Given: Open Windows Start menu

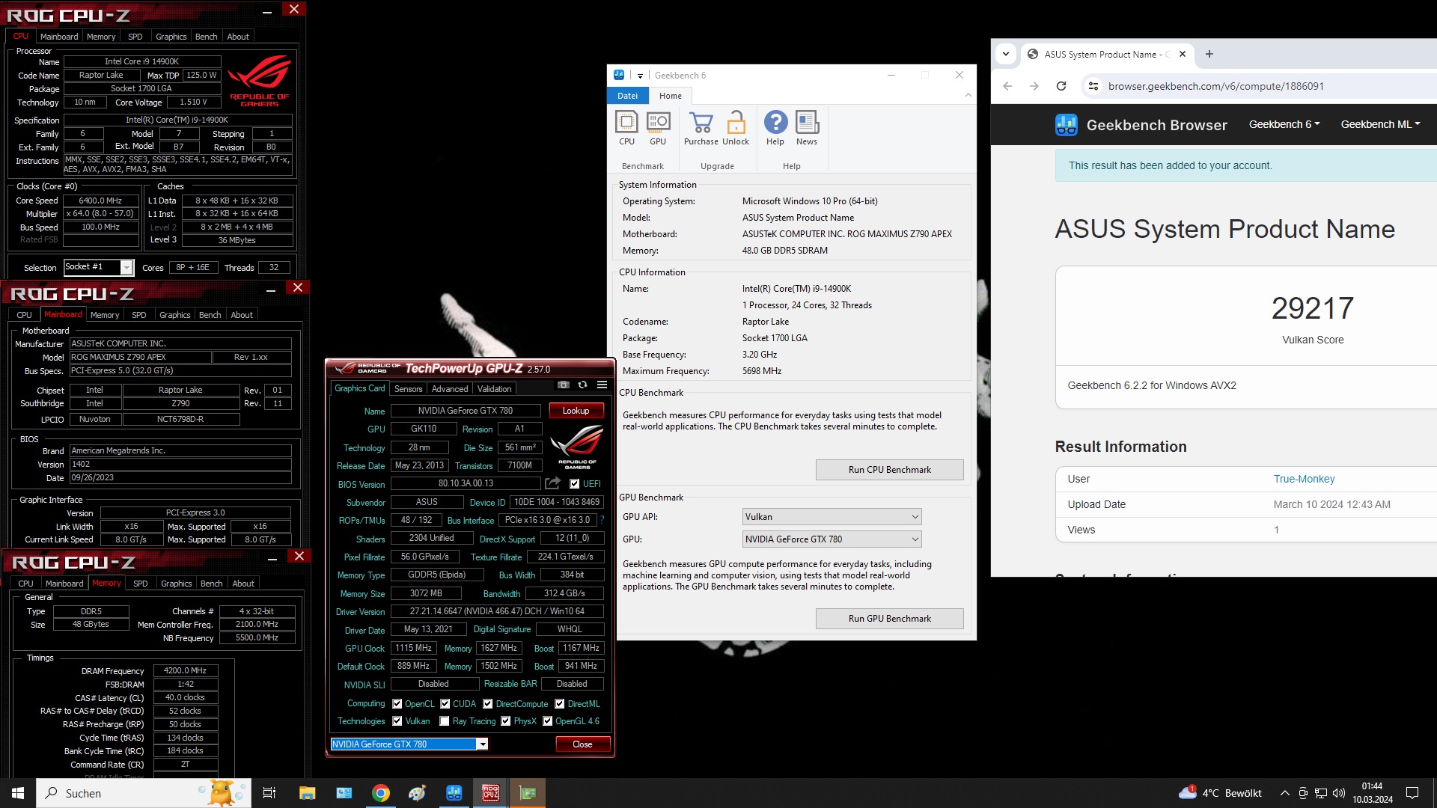Looking at the screenshot, I should 18,793.
